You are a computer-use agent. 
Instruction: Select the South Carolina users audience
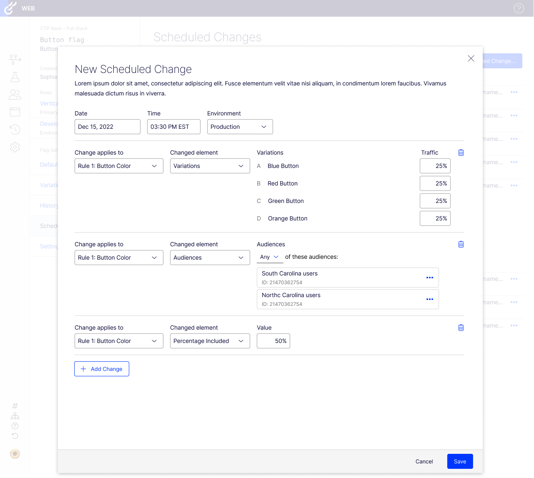click(x=348, y=278)
